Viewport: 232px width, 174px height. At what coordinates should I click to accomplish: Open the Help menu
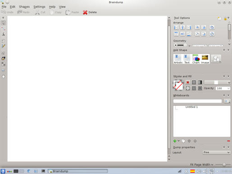pos(52,7)
